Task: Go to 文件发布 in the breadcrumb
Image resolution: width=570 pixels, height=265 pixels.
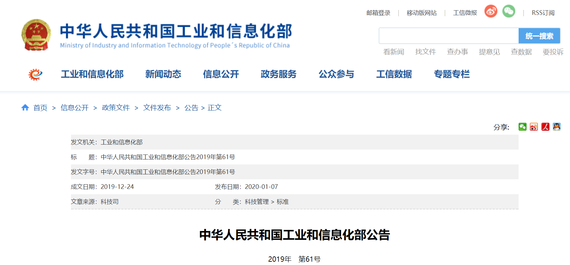Action: [x=157, y=108]
